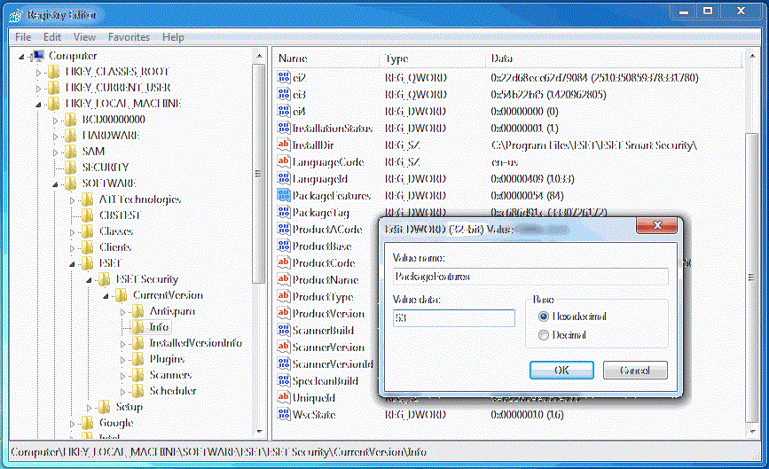Click the WscState binary value icon
769x469 pixels.
(284, 415)
